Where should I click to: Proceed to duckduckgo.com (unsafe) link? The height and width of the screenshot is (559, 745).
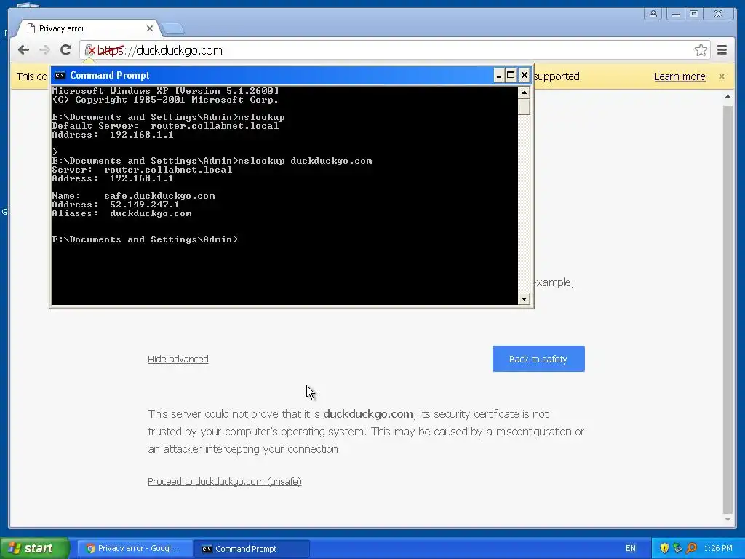(x=225, y=482)
